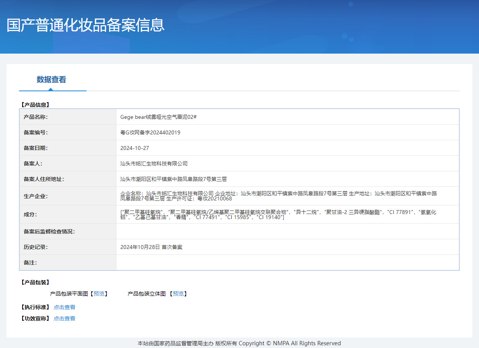The height and width of the screenshot is (348, 479).
Task: Click 点击查看 next to 执行标准
Action: pos(64,307)
